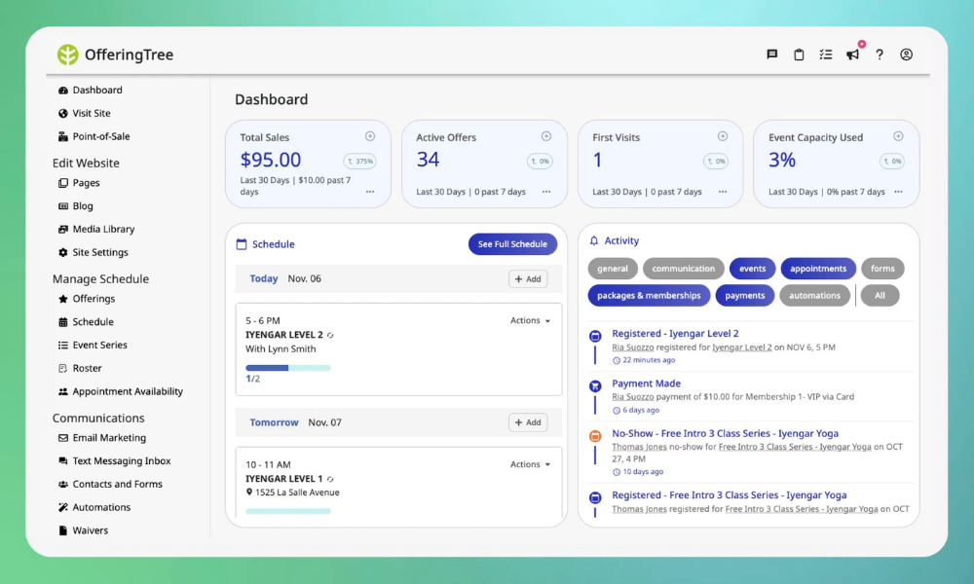This screenshot has width=974, height=584.
Task: Click the Payment Made cart icon in Activity
Action: (x=595, y=386)
